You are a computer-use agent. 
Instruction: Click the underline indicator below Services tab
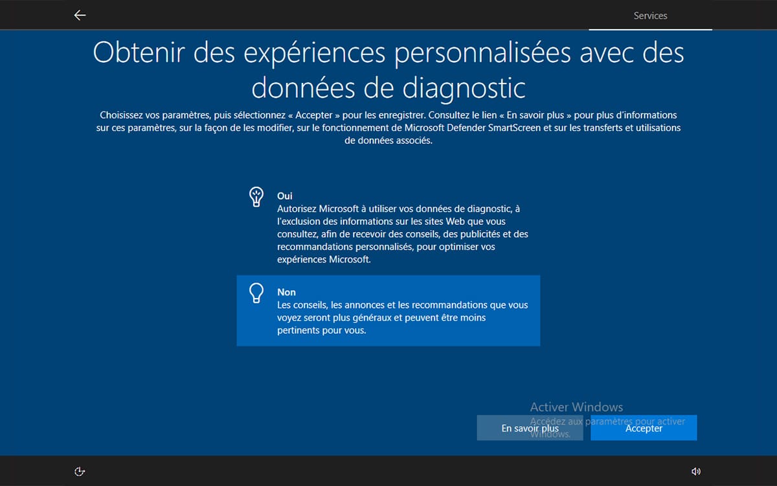coord(650,29)
